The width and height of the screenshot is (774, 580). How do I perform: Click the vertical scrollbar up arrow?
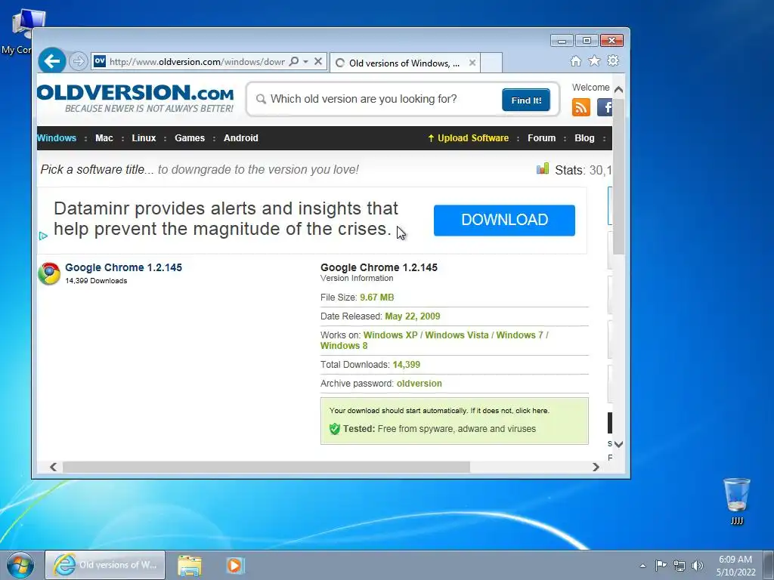pos(618,90)
